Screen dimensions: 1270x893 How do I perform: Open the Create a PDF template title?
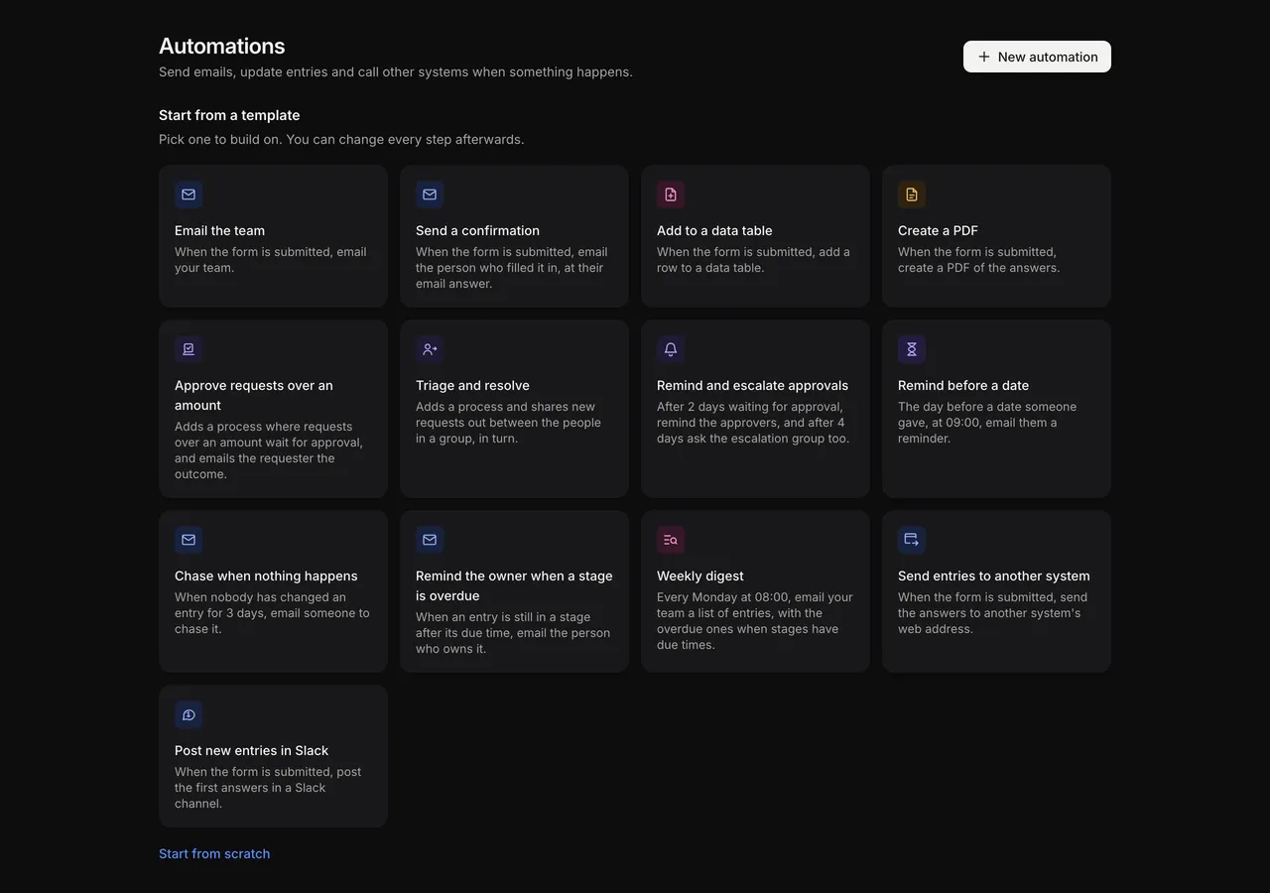tap(938, 230)
